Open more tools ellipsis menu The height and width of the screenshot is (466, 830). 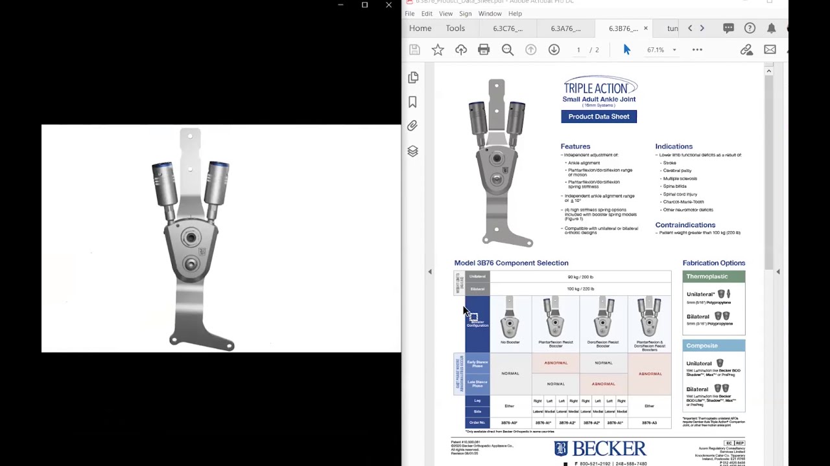[x=697, y=50]
